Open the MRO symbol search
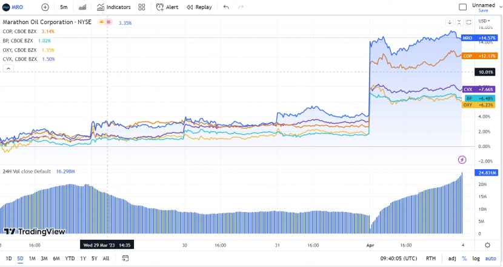 pyautogui.click(x=13, y=7)
